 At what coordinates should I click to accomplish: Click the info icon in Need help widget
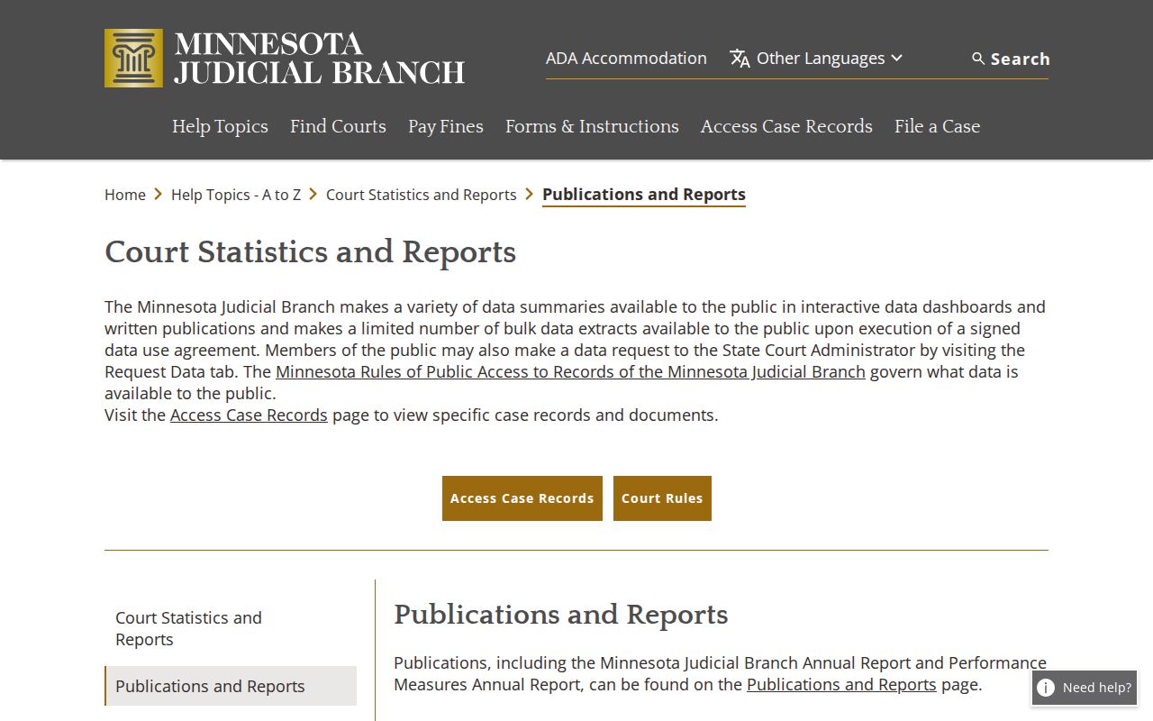(x=1046, y=688)
